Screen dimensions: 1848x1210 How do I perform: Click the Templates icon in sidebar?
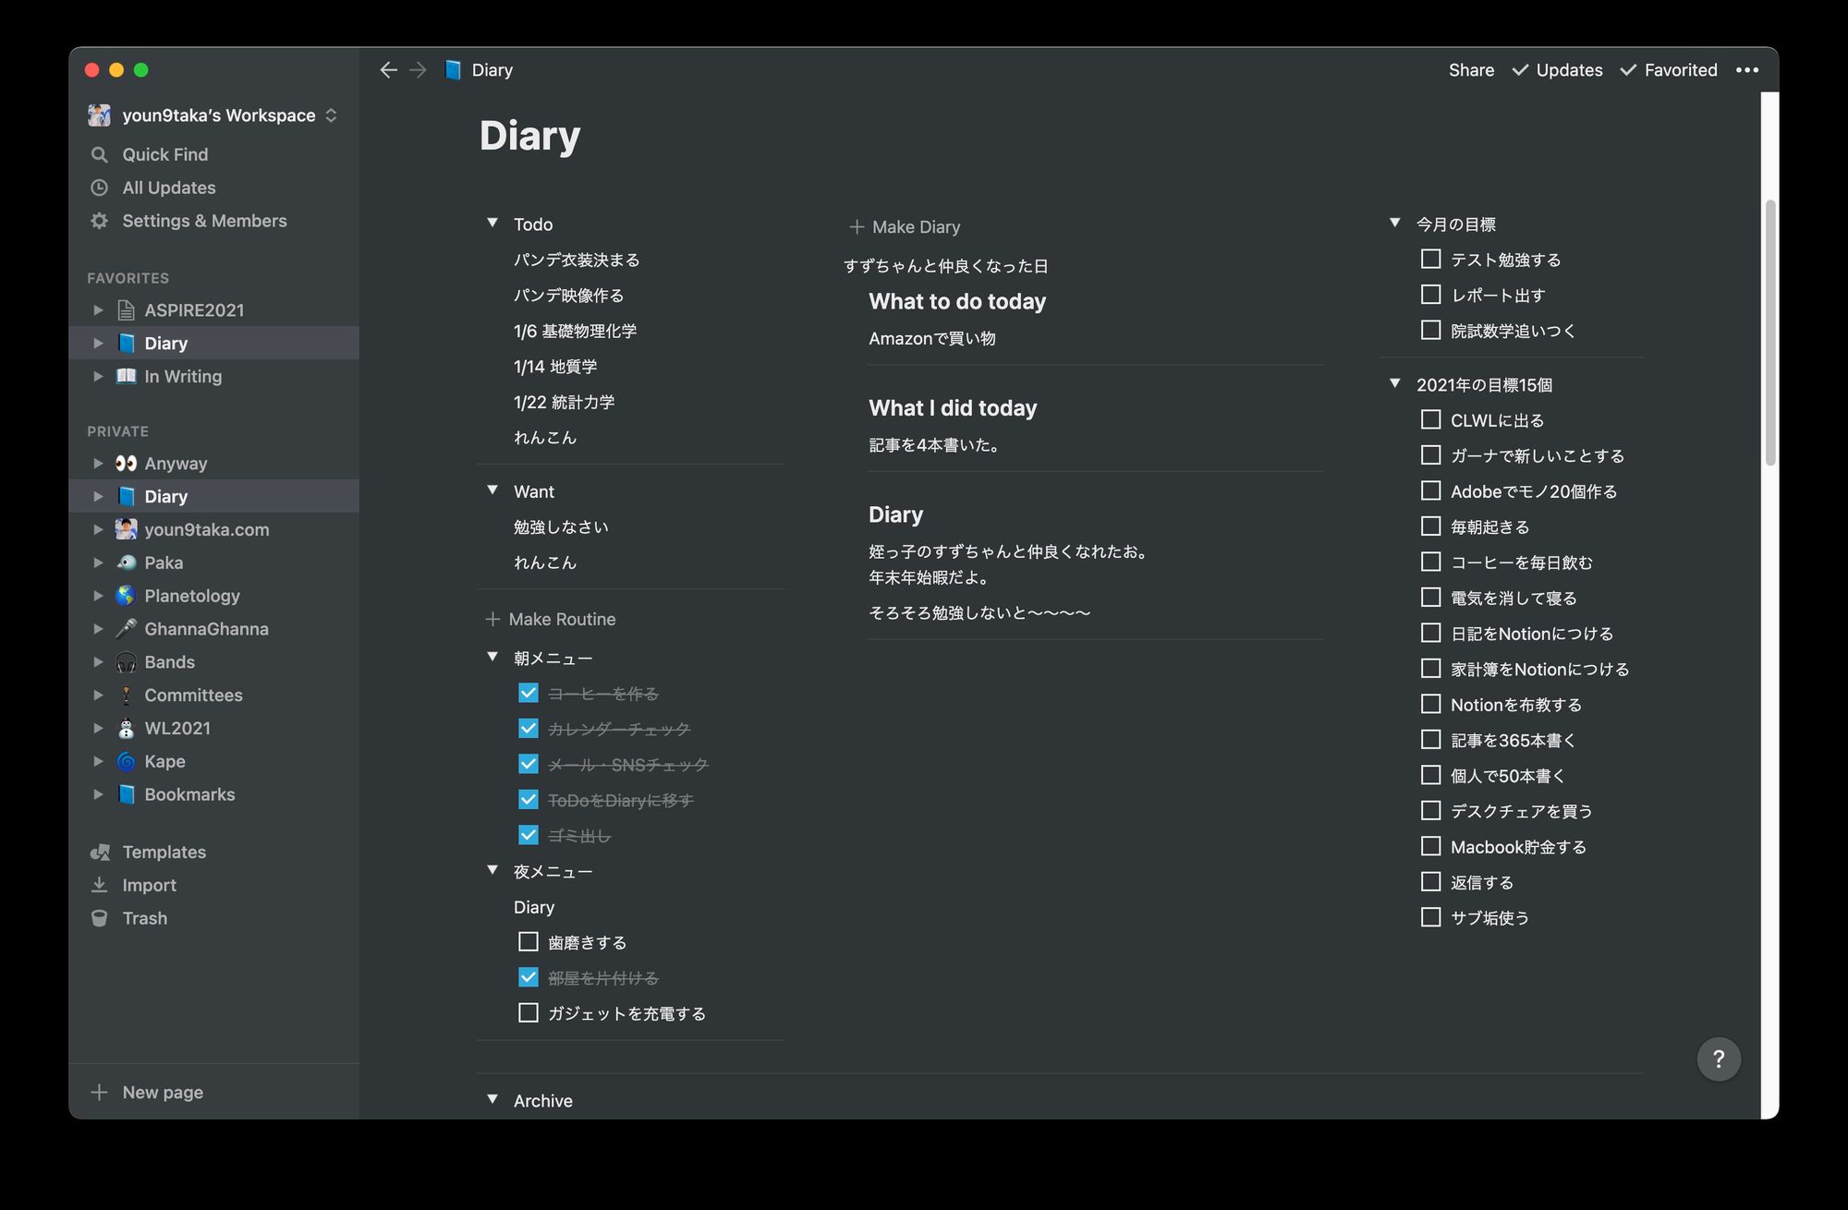(100, 852)
